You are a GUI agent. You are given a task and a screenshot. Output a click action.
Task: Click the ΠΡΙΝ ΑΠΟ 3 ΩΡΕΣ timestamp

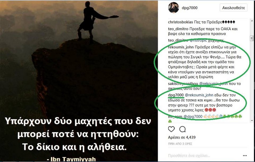tap(180, 144)
